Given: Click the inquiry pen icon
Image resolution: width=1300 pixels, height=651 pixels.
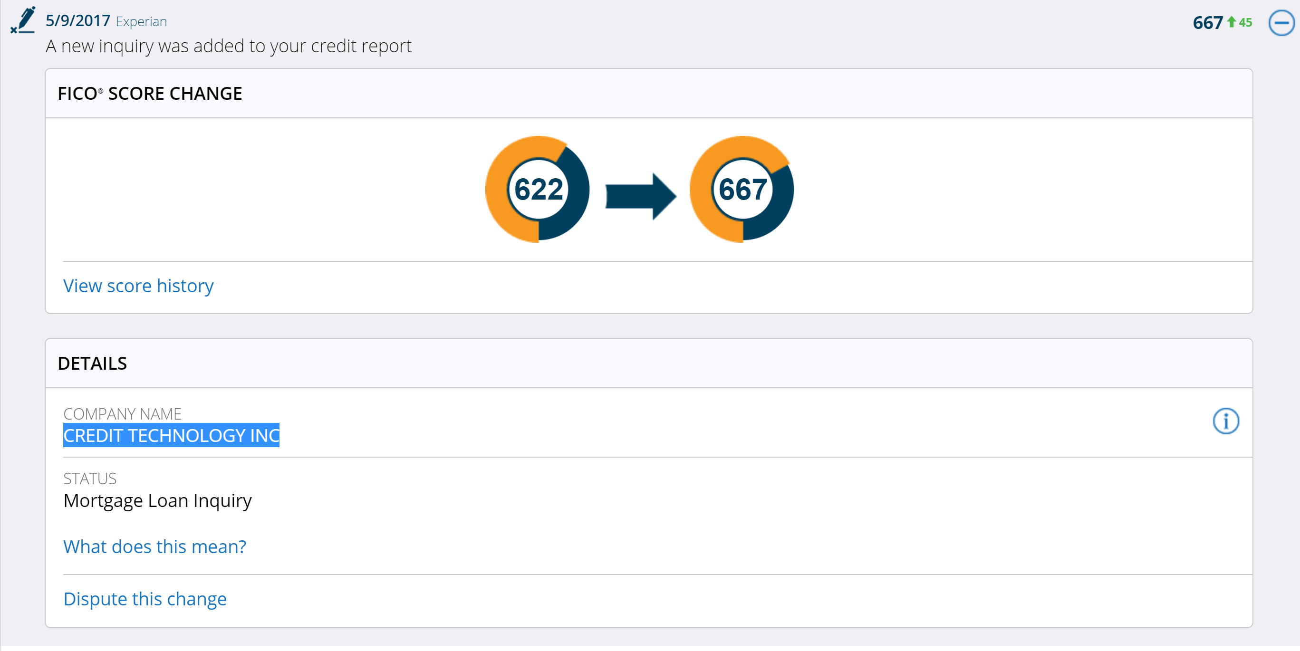Looking at the screenshot, I should pyautogui.click(x=23, y=20).
